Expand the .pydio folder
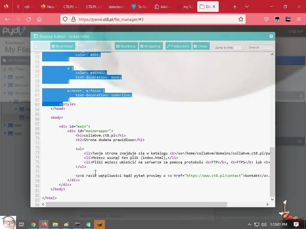This screenshot has height=229, width=306. click(5, 77)
